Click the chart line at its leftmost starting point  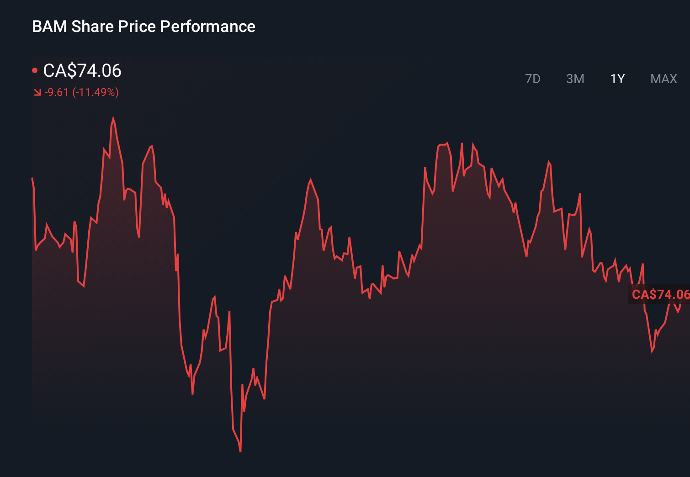click(x=32, y=177)
